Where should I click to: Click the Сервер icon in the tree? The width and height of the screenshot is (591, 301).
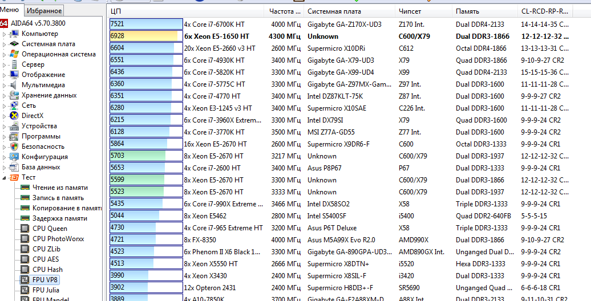coord(15,64)
